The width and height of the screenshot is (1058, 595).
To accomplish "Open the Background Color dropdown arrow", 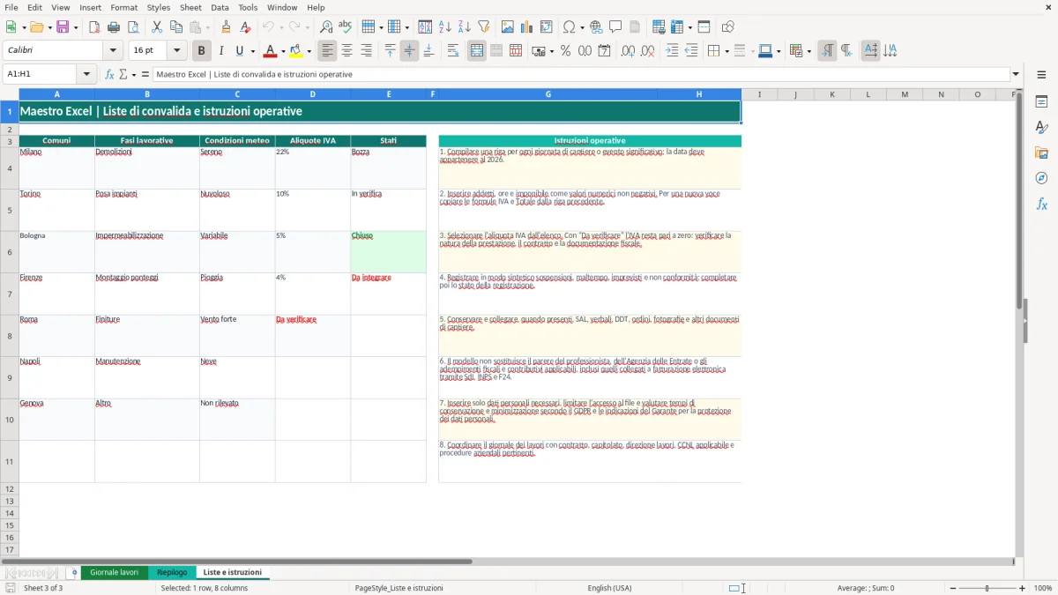I will (309, 51).
